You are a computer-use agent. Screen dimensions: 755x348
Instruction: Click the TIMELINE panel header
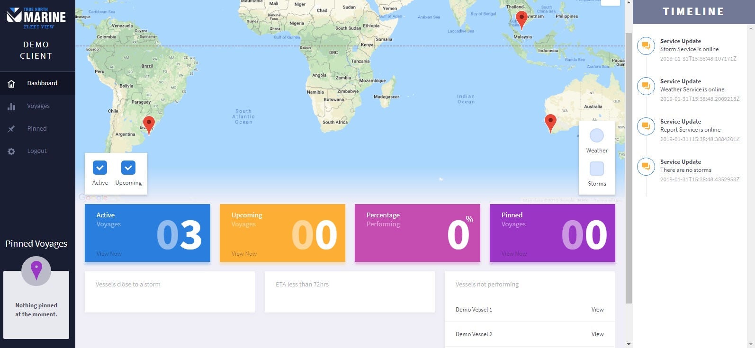point(693,12)
